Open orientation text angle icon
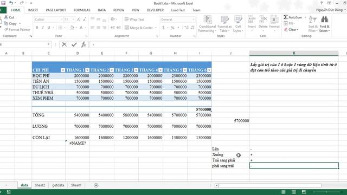The height and width of the screenshot is (195, 347). [x=113, y=19]
